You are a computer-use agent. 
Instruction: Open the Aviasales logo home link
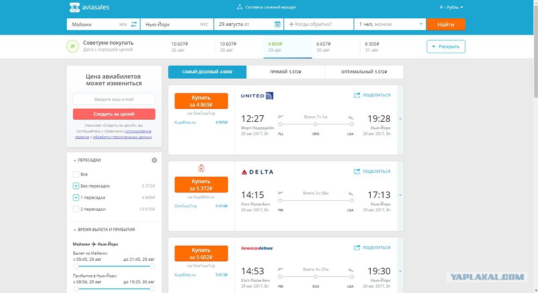click(x=89, y=7)
